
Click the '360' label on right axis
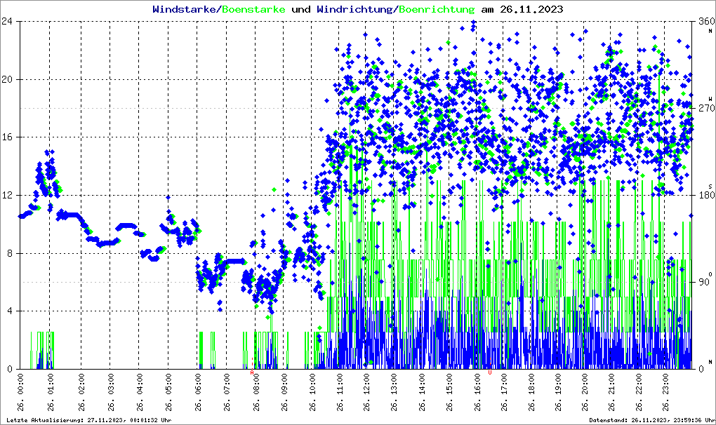[703, 21]
